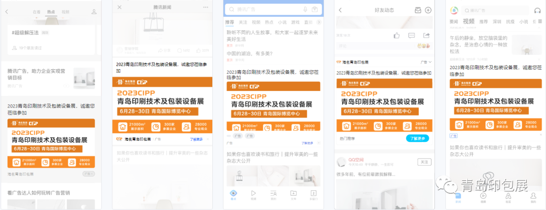Like the post with the thumbs-up icon in 好友动态

(397, 35)
